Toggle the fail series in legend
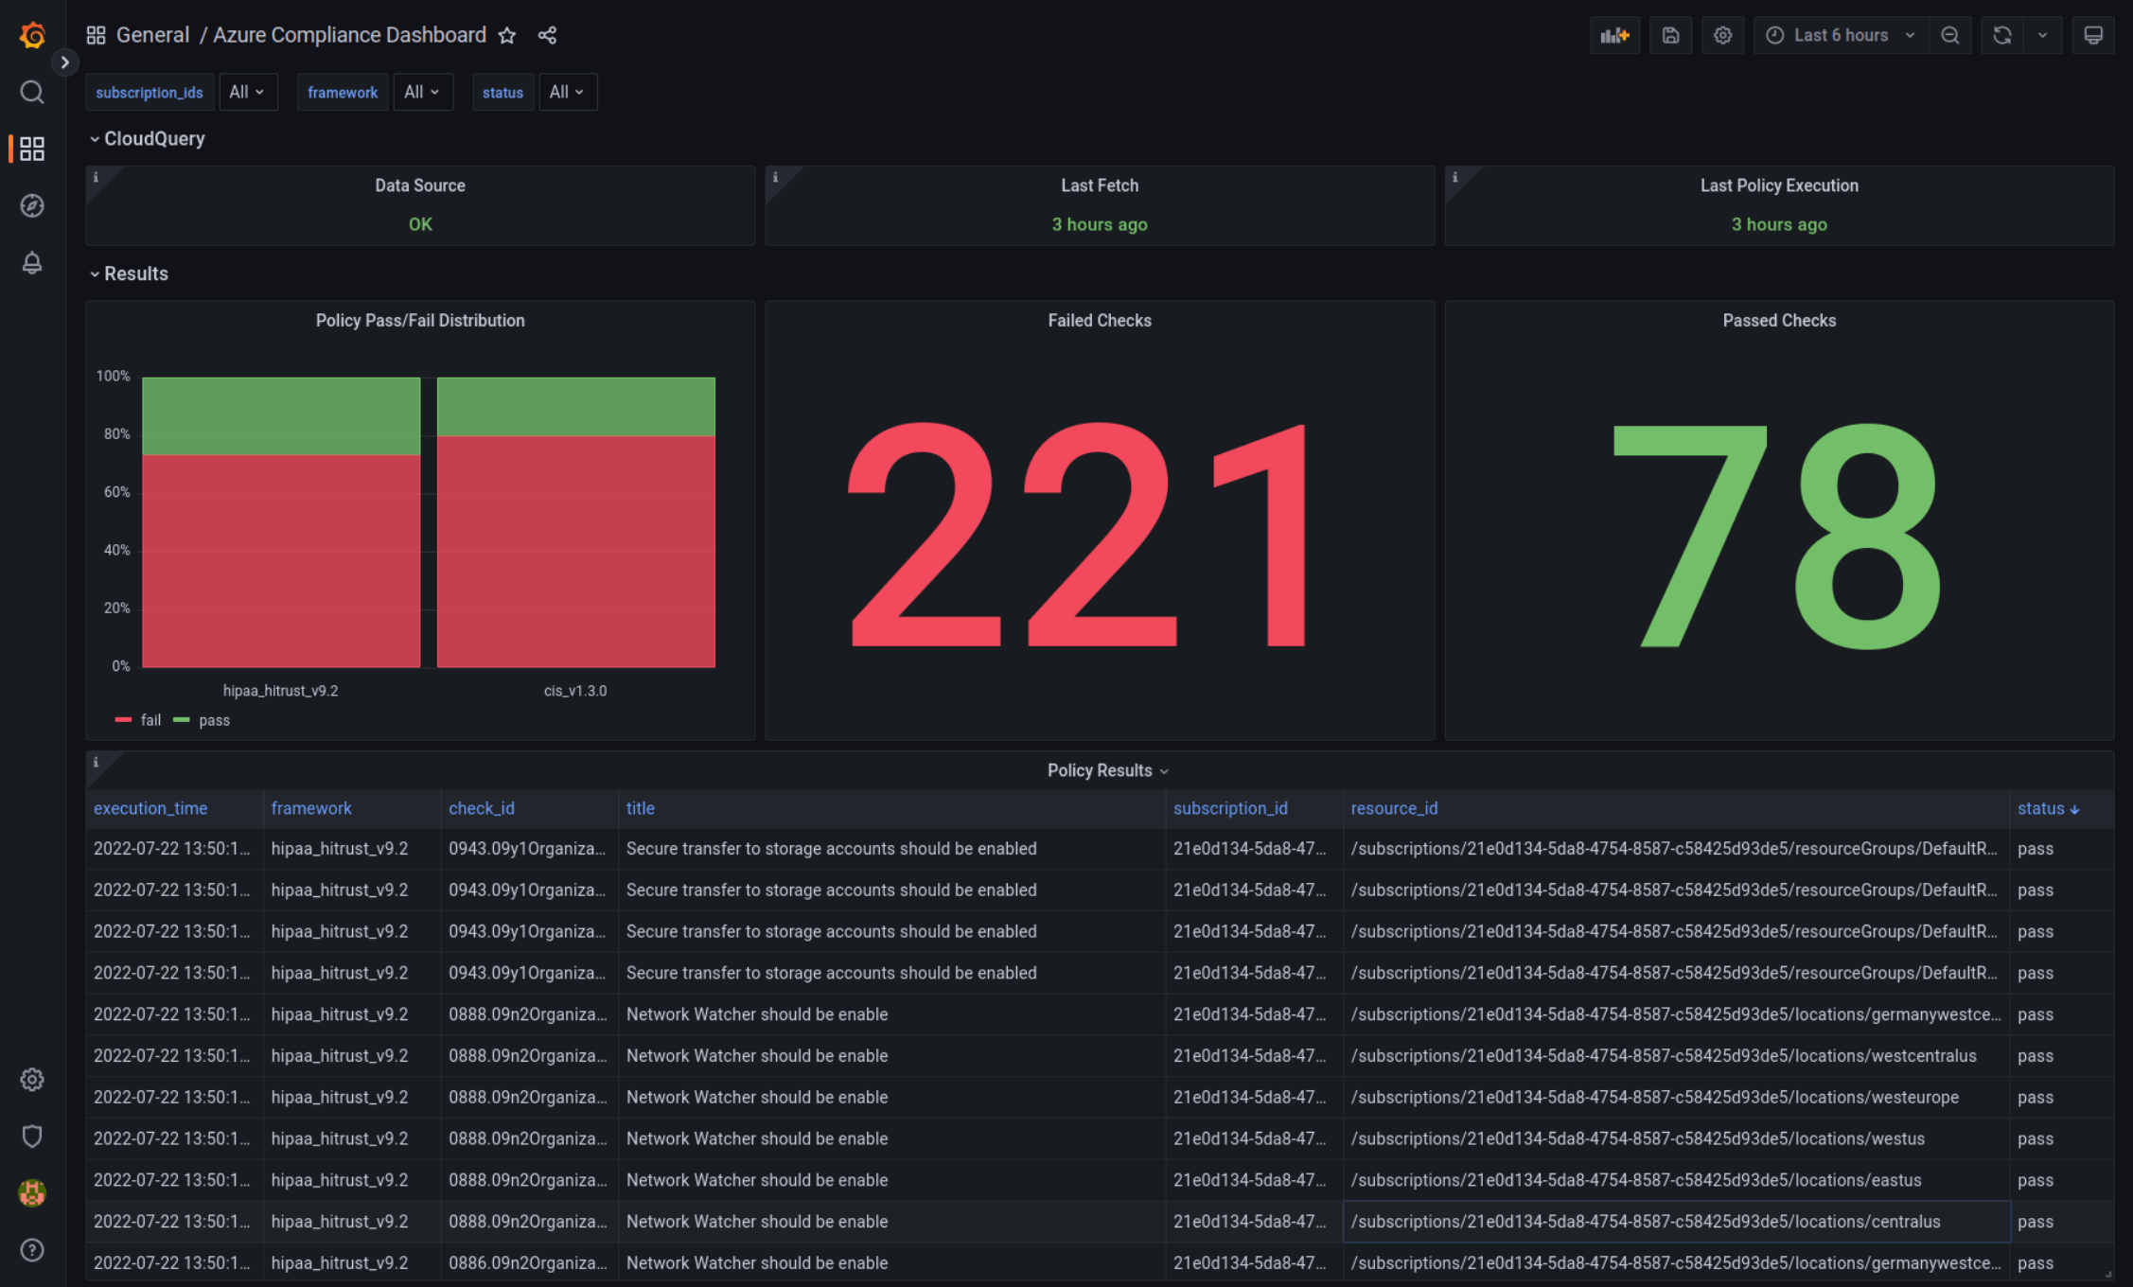Screen dimensions: 2133x1287 click(x=150, y=720)
